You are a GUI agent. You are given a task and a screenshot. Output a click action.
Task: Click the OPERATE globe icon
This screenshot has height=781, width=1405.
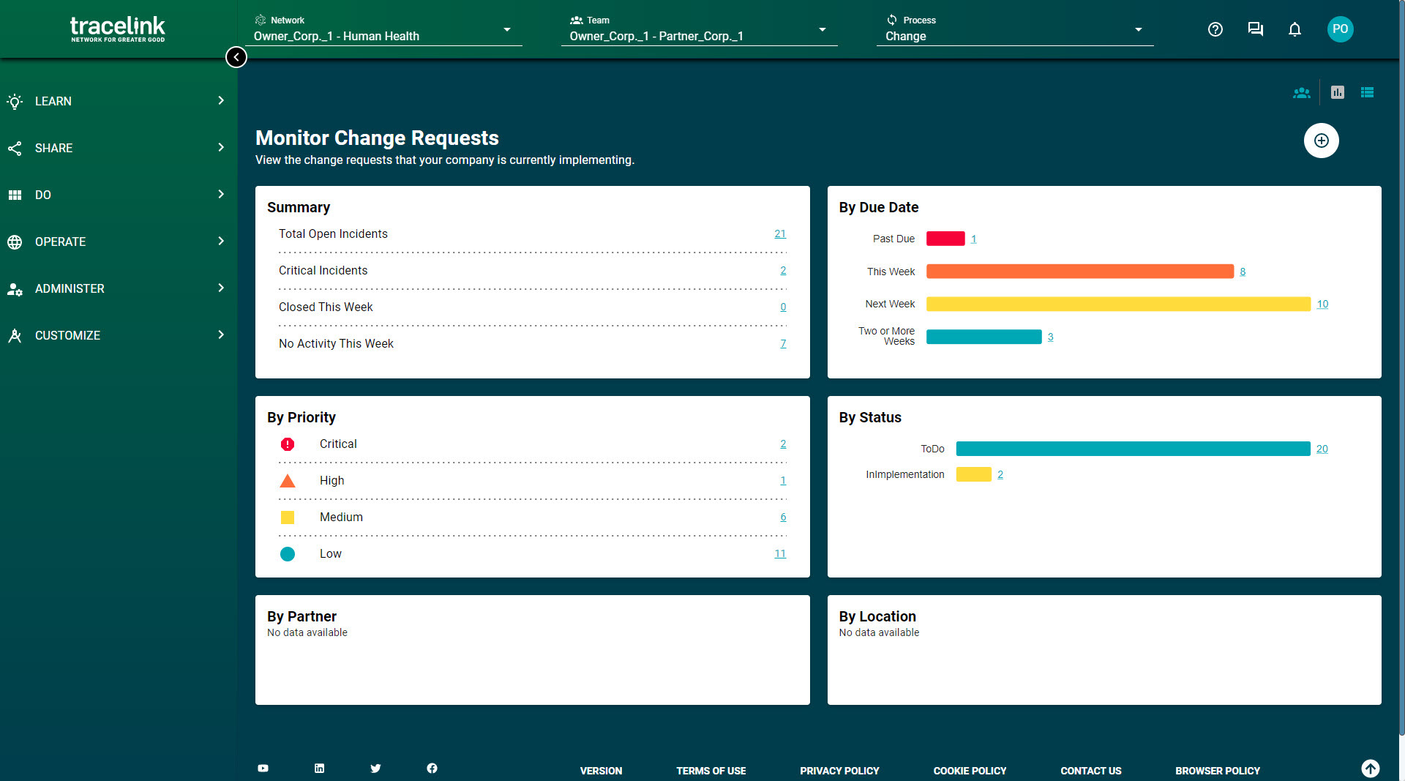(x=15, y=242)
